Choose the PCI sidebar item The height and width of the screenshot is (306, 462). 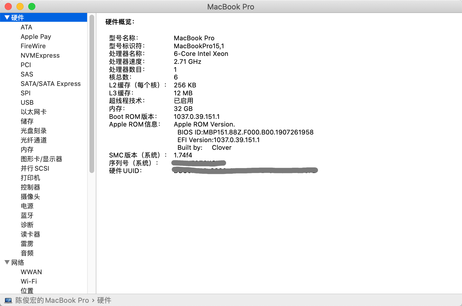coord(26,65)
